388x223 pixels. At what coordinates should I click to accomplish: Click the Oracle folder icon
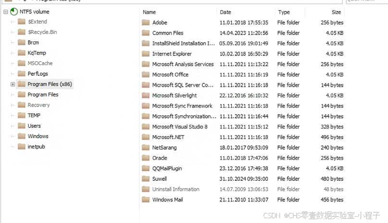(146, 158)
